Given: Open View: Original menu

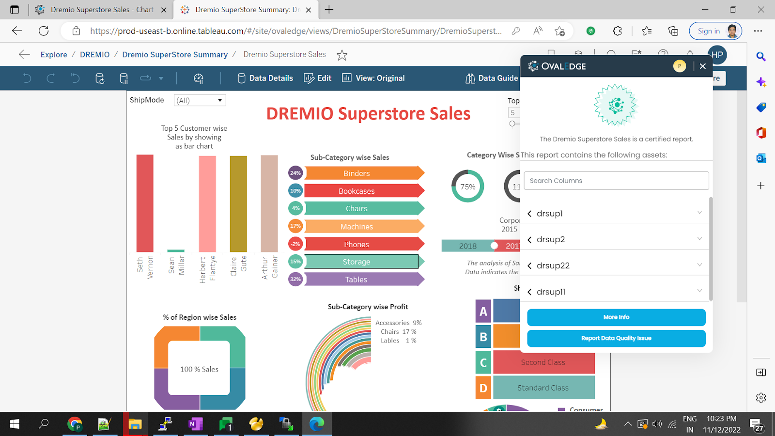Looking at the screenshot, I should coord(373,78).
